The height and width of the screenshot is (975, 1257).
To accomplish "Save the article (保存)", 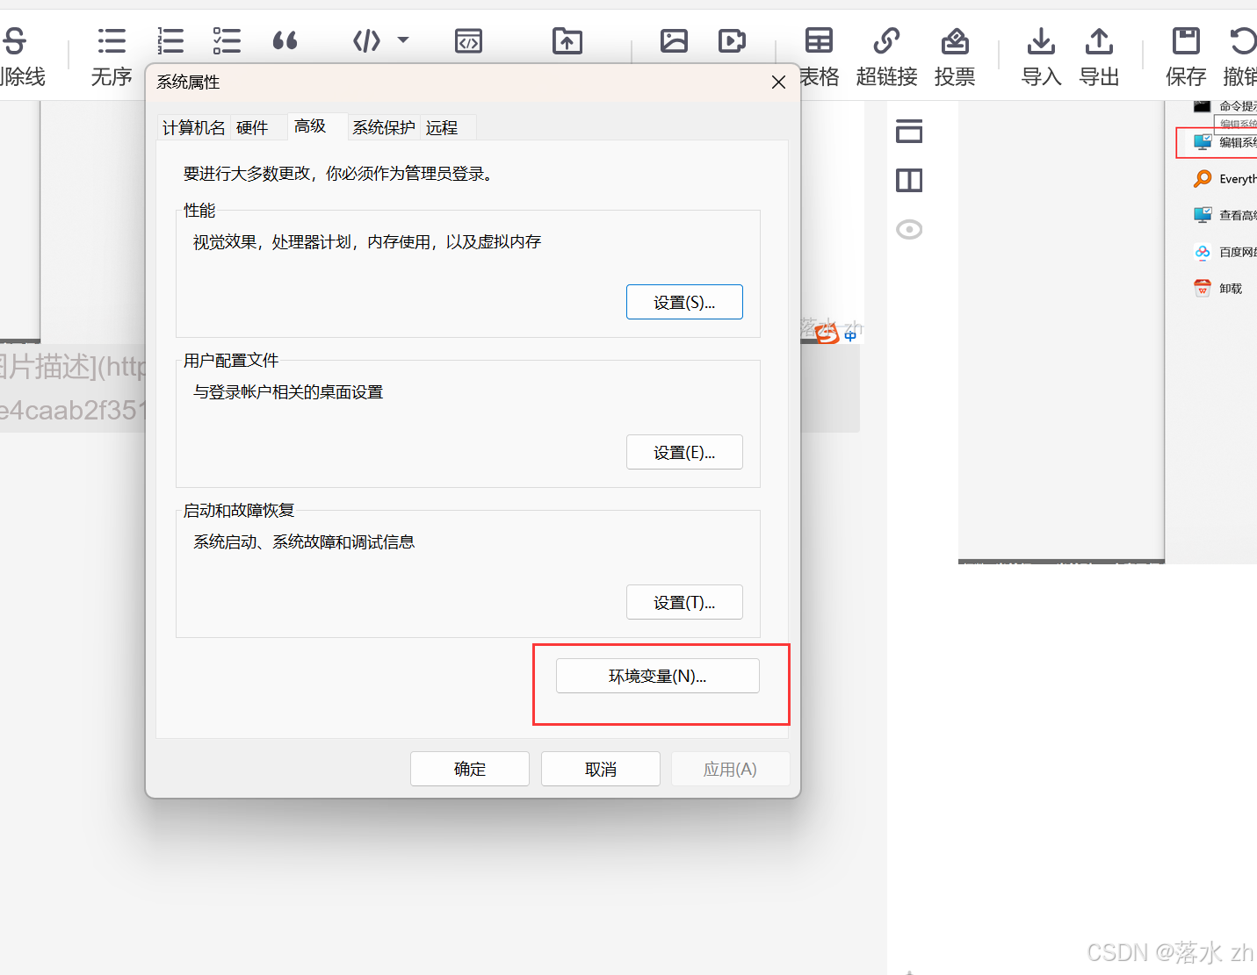I will click(x=1186, y=56).
